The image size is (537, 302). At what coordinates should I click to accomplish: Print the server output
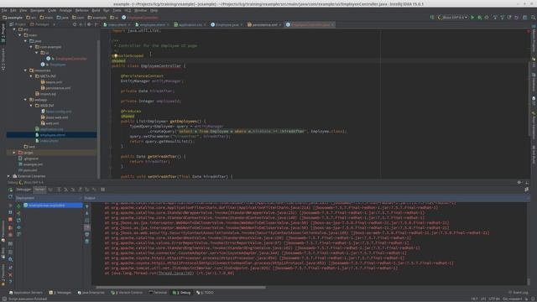click(x=87, y=235)
